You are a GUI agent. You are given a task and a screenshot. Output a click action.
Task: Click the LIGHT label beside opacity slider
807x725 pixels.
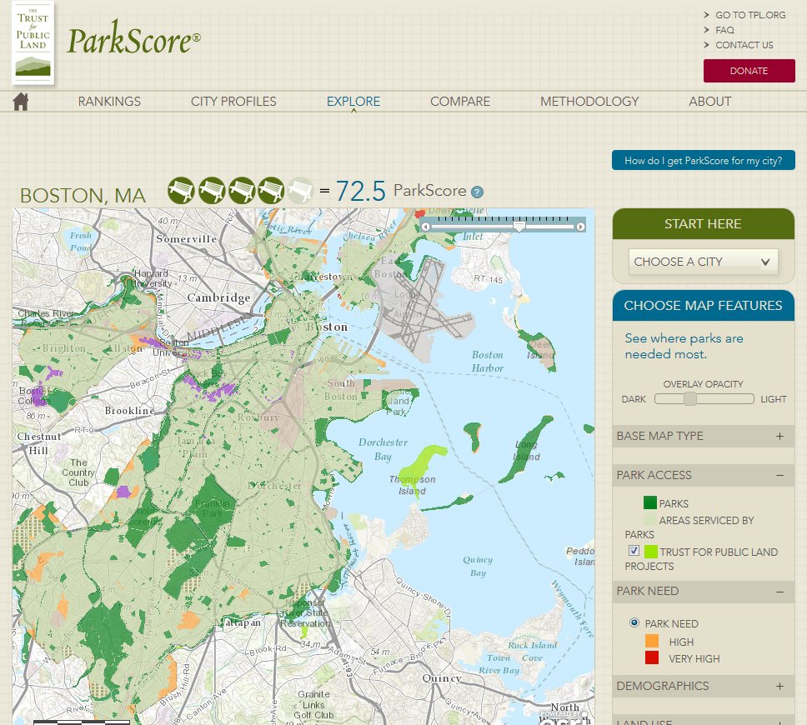pos(774,399)
